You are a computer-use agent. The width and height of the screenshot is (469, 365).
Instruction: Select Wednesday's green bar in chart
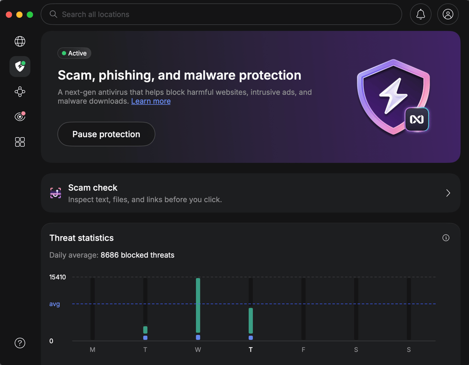coord(198,305)
